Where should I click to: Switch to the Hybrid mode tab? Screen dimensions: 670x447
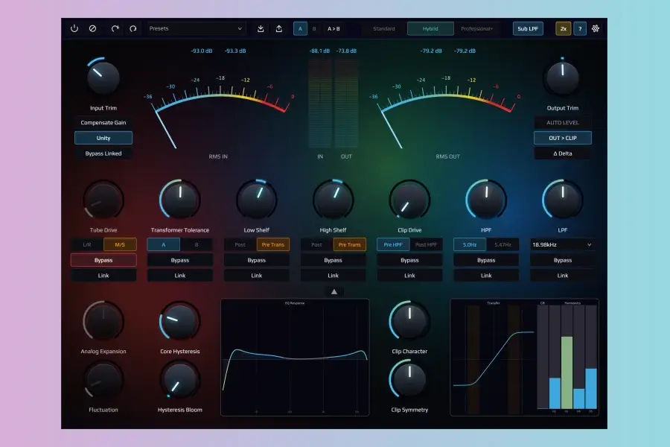430,28
